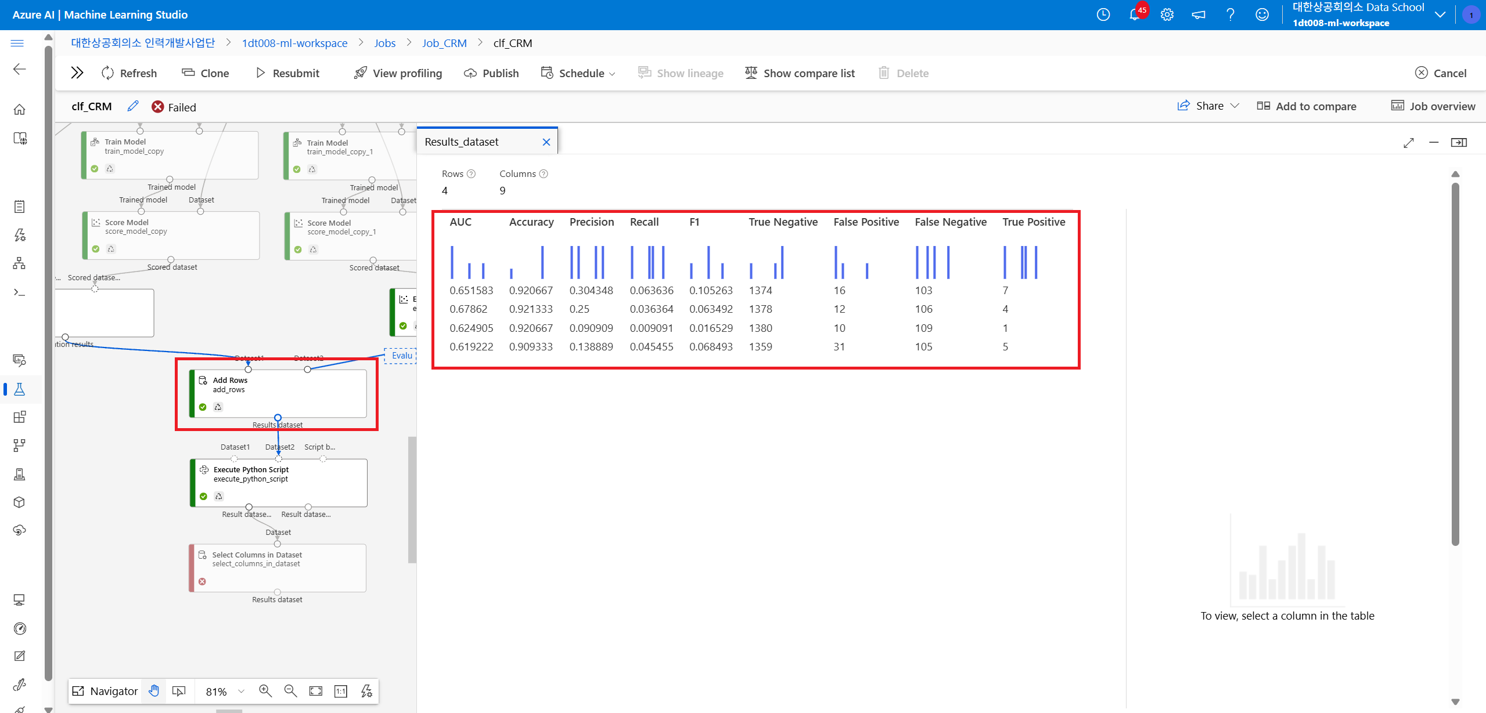
Task: Reset canvas zoom with 1:1 icon
Action: 341,690
